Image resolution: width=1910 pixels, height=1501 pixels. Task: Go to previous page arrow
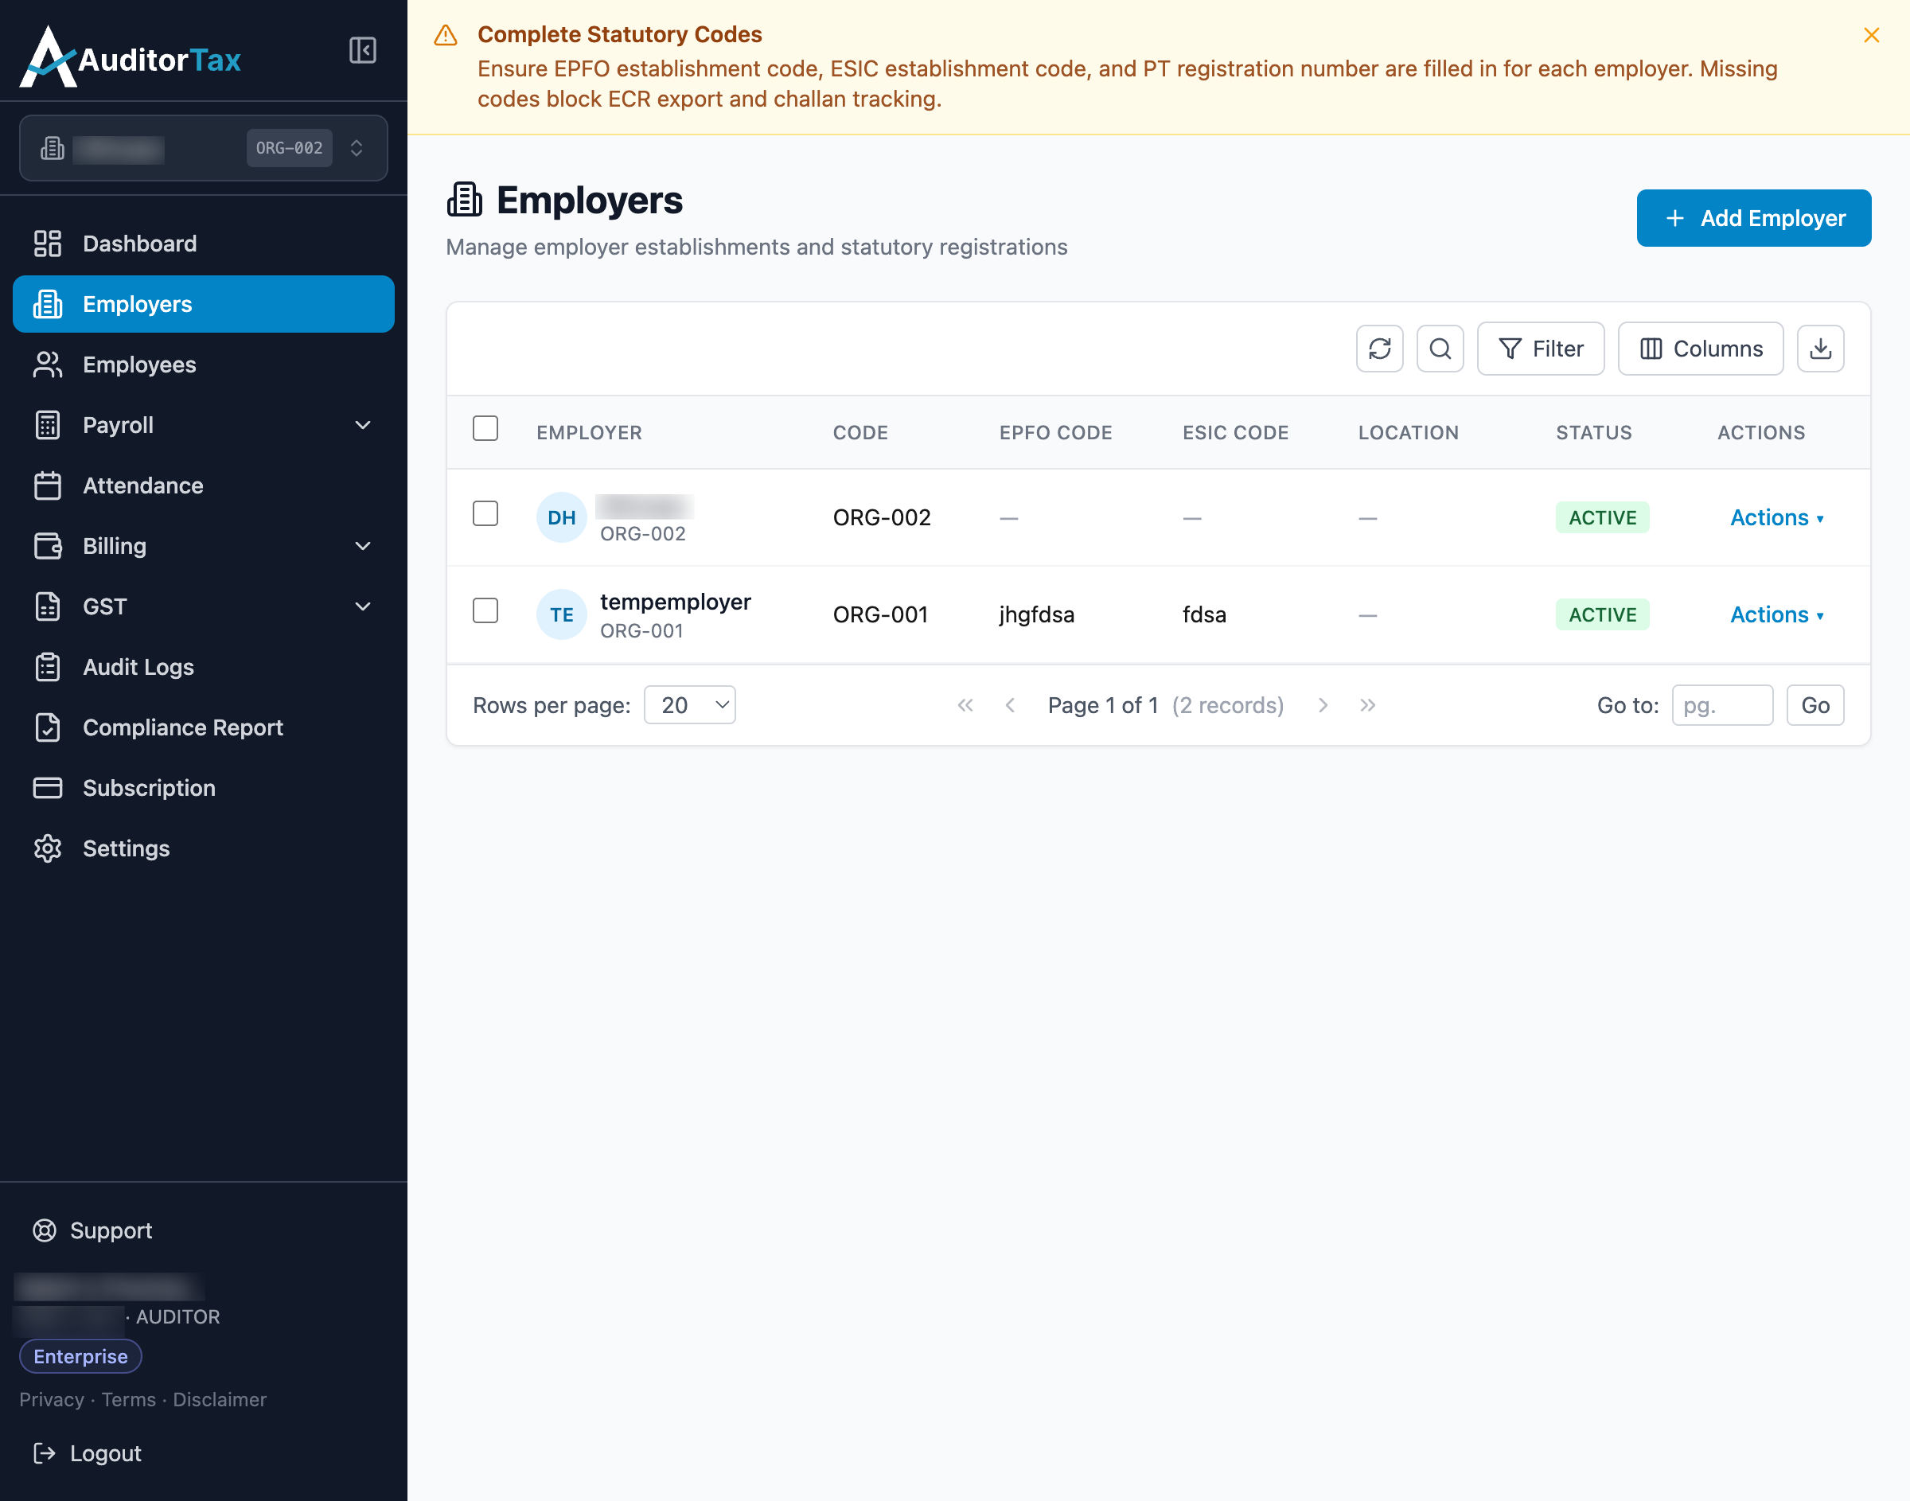click(x=1011, y=705)
